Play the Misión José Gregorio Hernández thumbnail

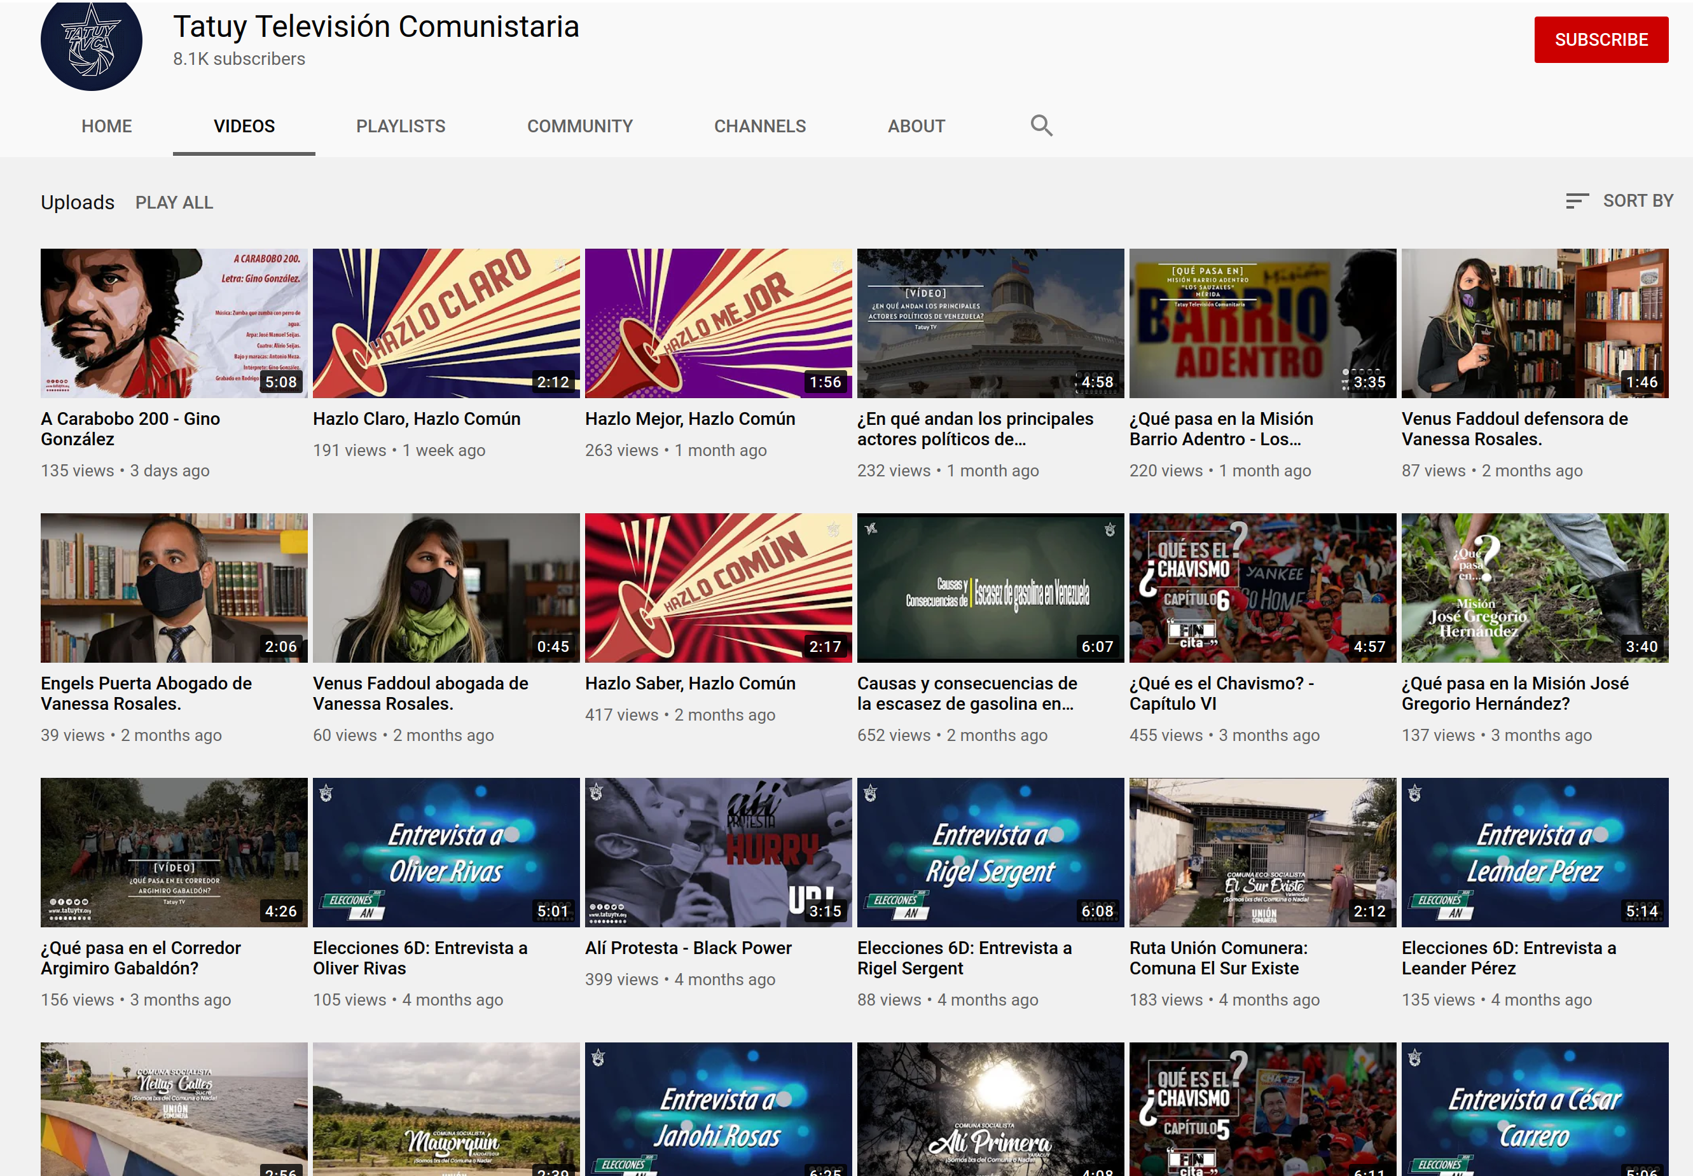tap(1535, 588)
